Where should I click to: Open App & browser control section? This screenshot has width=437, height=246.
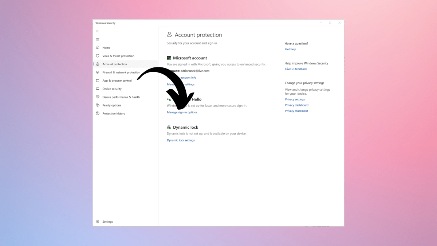tap(117, 81)
